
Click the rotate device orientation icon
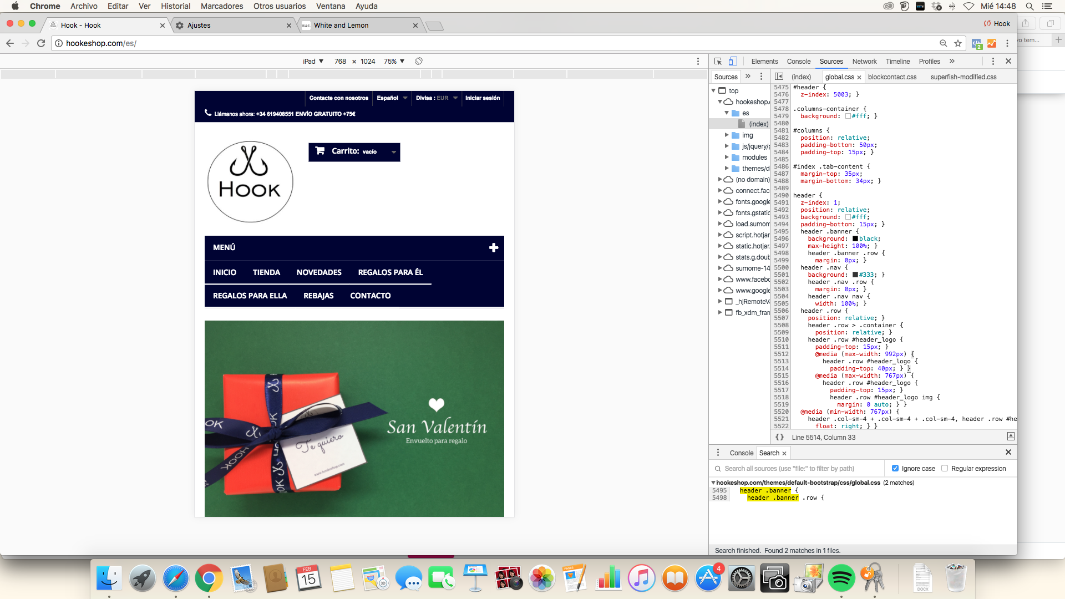click(x=419, y=61)
